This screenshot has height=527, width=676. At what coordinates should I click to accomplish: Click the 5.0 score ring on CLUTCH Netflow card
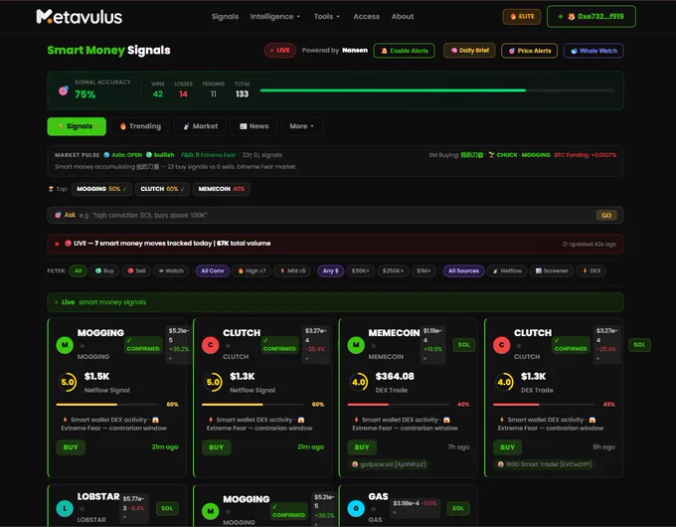click(x=213, y=382)
